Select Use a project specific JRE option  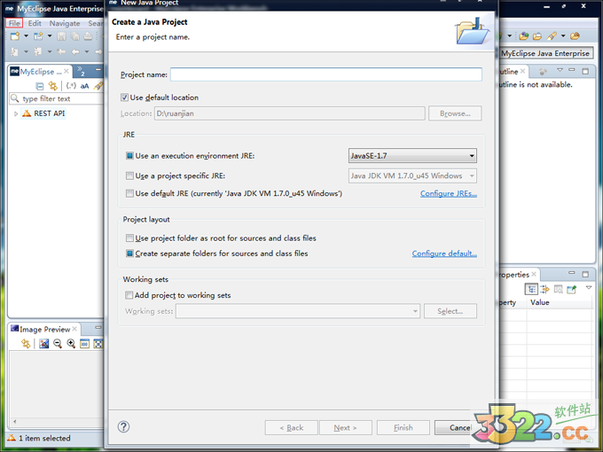(129, 175)
